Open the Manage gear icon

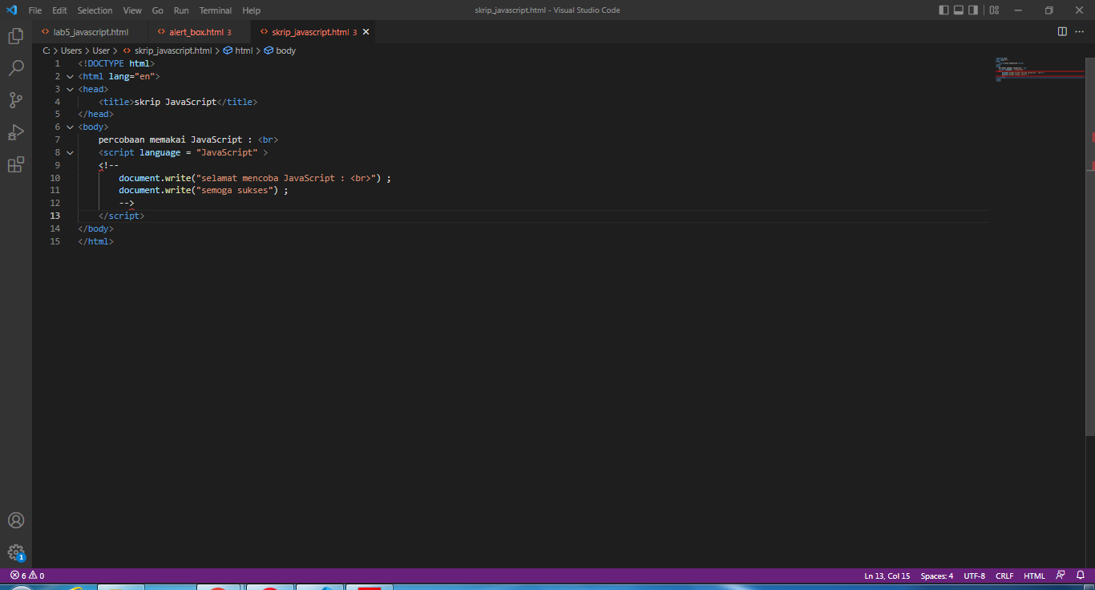coord(16,553)
